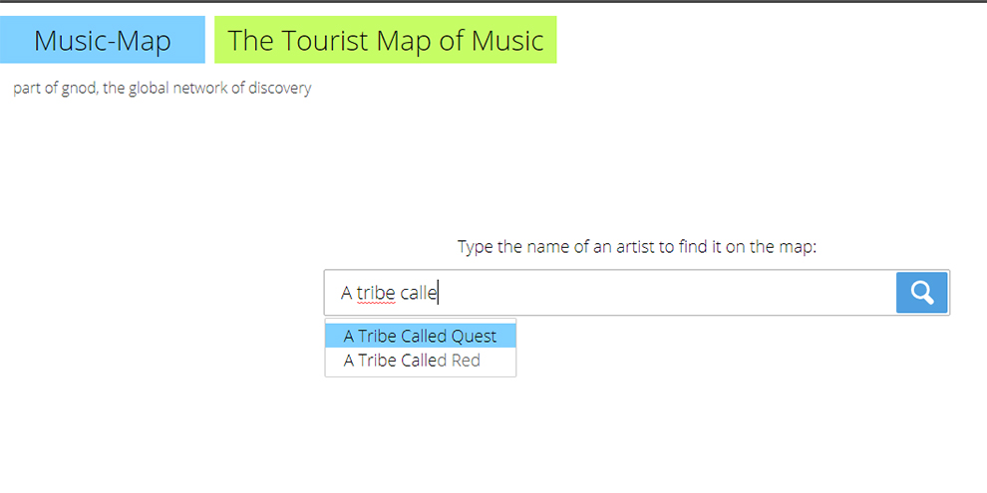Choose A Tribe Called Red from suggestions
987x493 pixels.
(x=421, y=361)
